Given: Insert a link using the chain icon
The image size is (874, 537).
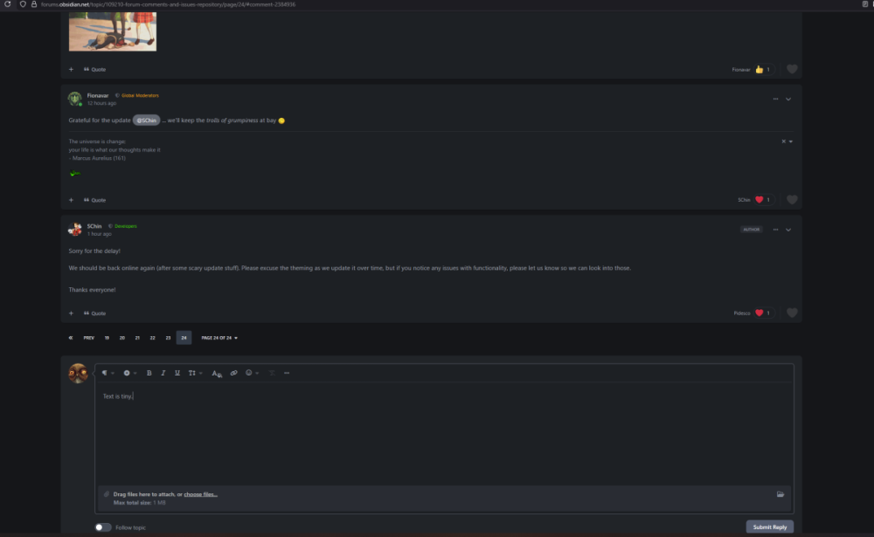Looking at the screenshot, I should (233, 373).
